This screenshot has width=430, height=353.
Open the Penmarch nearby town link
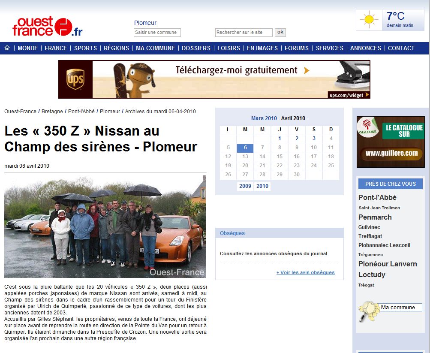pyautogui.click(x=375, y=217)
